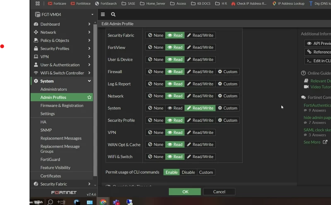Image resolution: width=331 pixels, height=205 pixels.
Task: Set Log & Report permission to Read/Write
Action: tap(200, 84)
